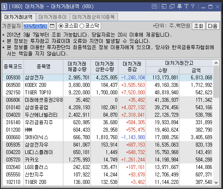The width and height of the screenshot is (223, 189).
Task: Open the calendar date picker icon
Action: [x=52, y=26]
